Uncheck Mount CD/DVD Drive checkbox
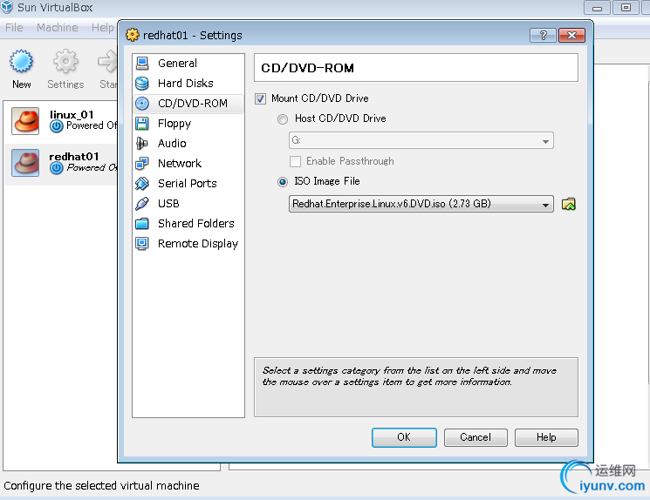 tap(260, 99)
